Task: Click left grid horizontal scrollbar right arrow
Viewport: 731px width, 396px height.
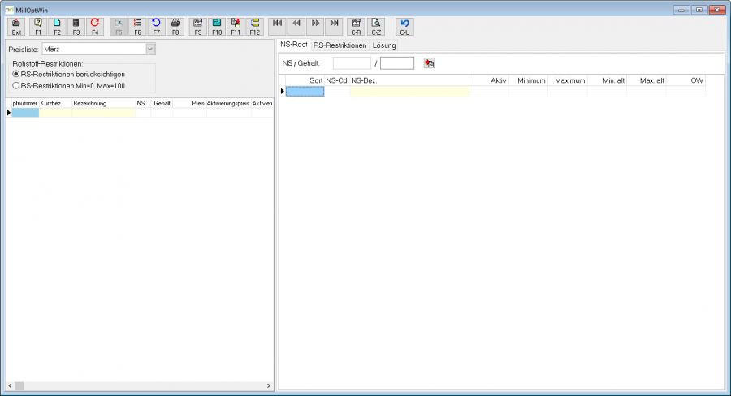Action: (269, 385)
